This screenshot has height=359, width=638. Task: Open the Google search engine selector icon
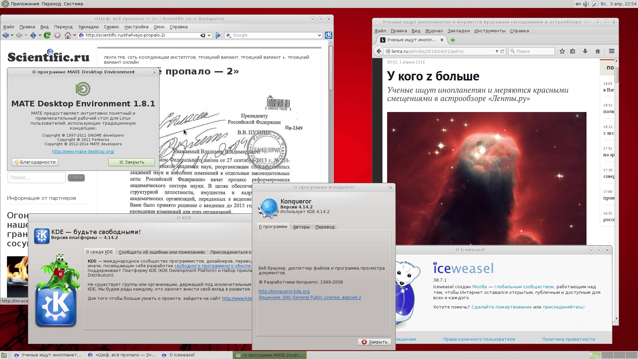point(228,35)
